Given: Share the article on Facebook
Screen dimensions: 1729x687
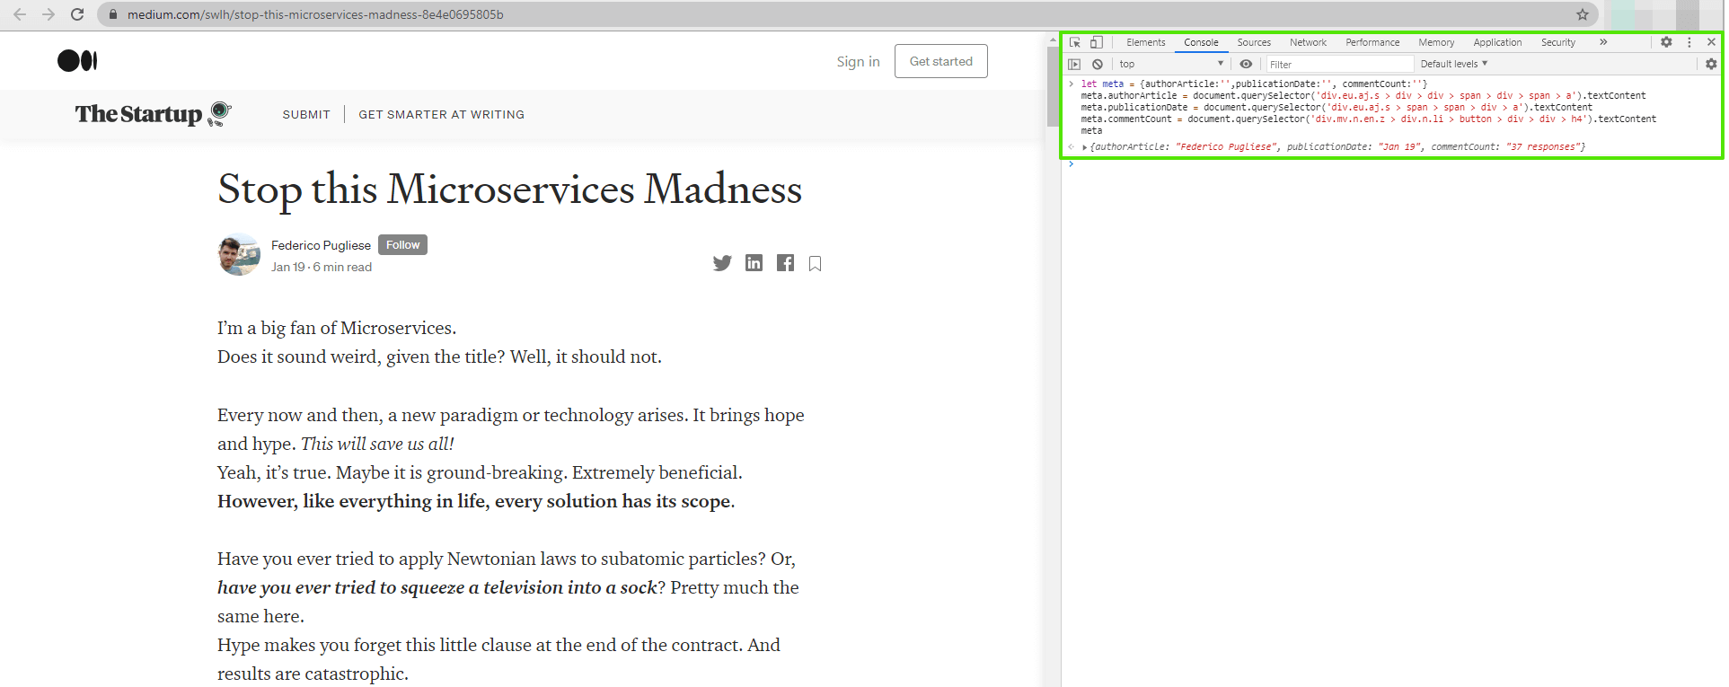Looking at the screenshot, I should click(x=785, y=262).
